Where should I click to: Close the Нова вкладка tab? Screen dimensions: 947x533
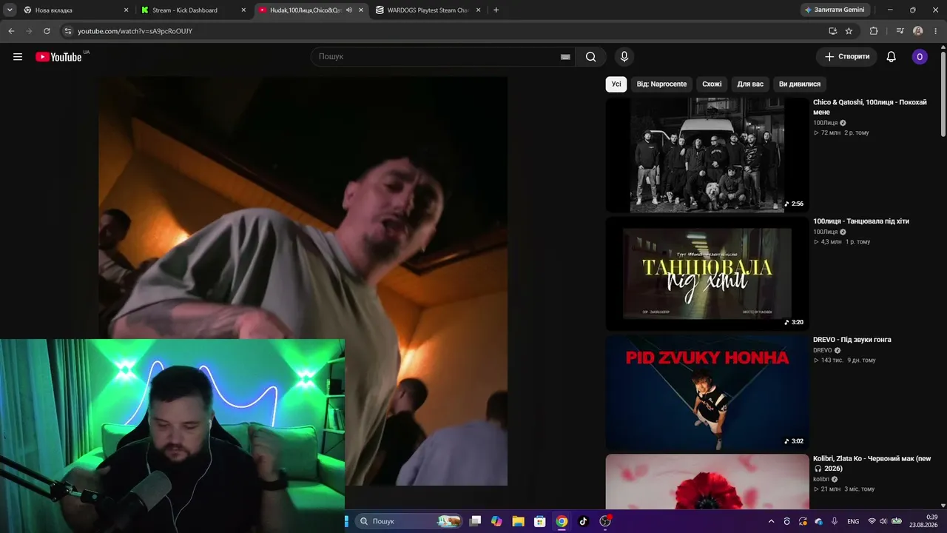(x=126, y=10)
